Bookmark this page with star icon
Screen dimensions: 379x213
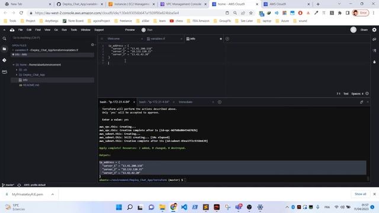coord(251,13)
